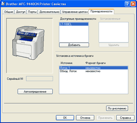Click the Источник column header
This screenshot has height=123, width=137.
(67, 63)
